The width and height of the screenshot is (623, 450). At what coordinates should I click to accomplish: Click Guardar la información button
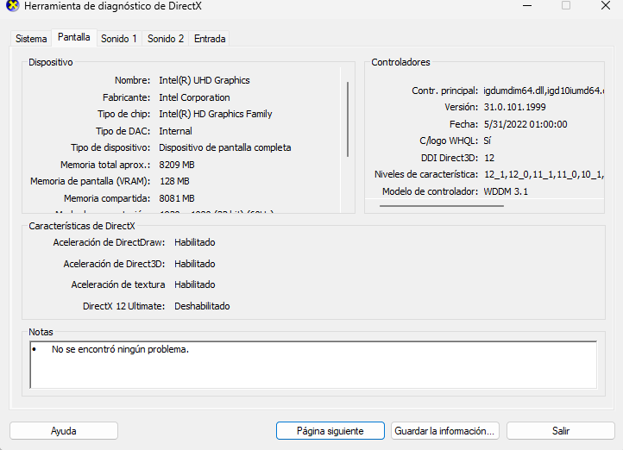tap(444, 430)
